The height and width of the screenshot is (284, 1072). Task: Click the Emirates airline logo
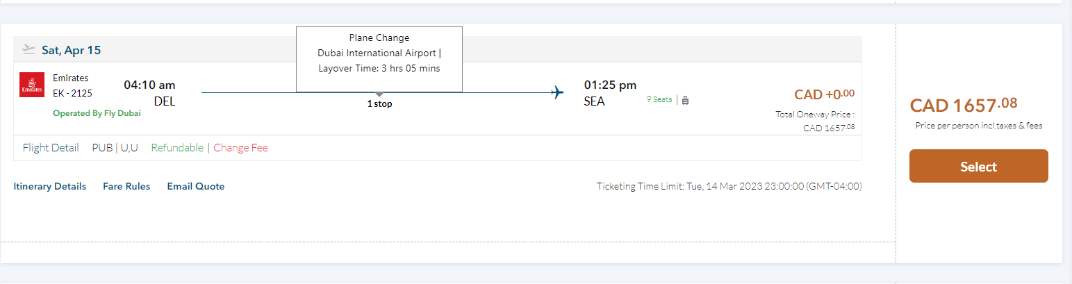(x=32, y=85)
